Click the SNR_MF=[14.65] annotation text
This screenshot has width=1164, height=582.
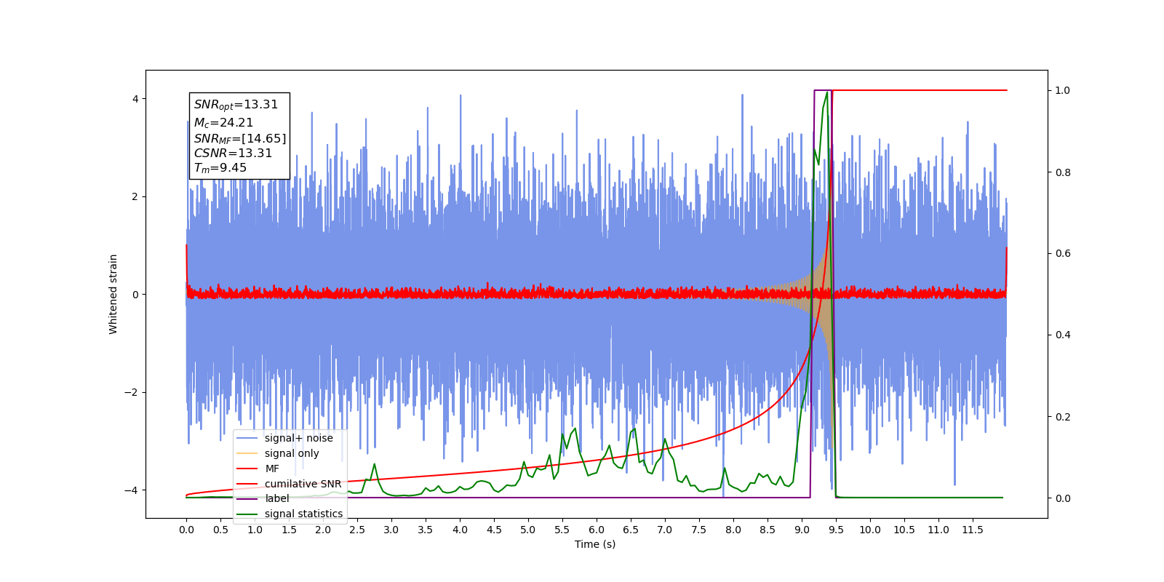(240, 138)
